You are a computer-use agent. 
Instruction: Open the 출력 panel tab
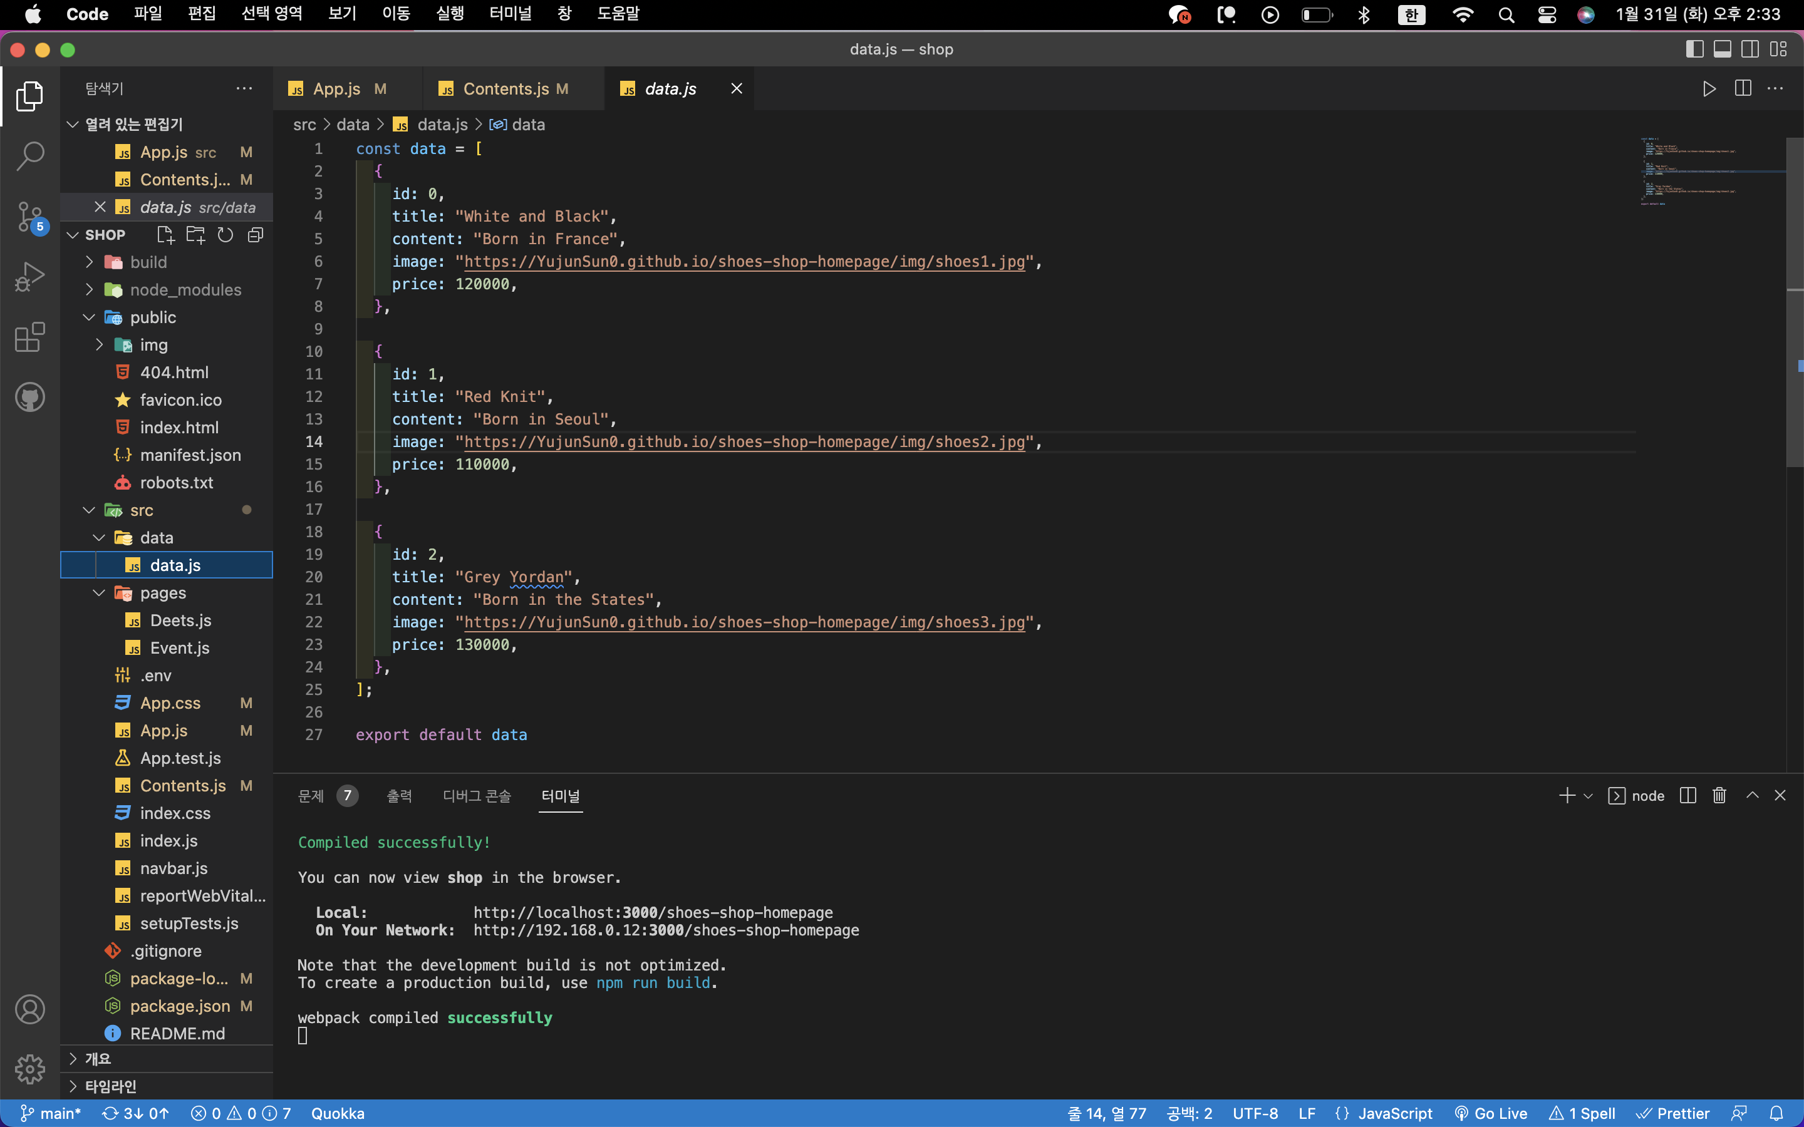tap(400, 796)
